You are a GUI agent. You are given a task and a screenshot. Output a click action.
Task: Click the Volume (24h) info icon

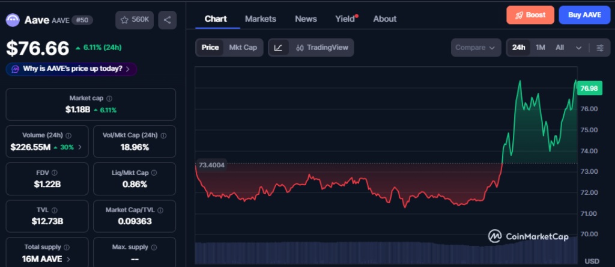point(68,135)
